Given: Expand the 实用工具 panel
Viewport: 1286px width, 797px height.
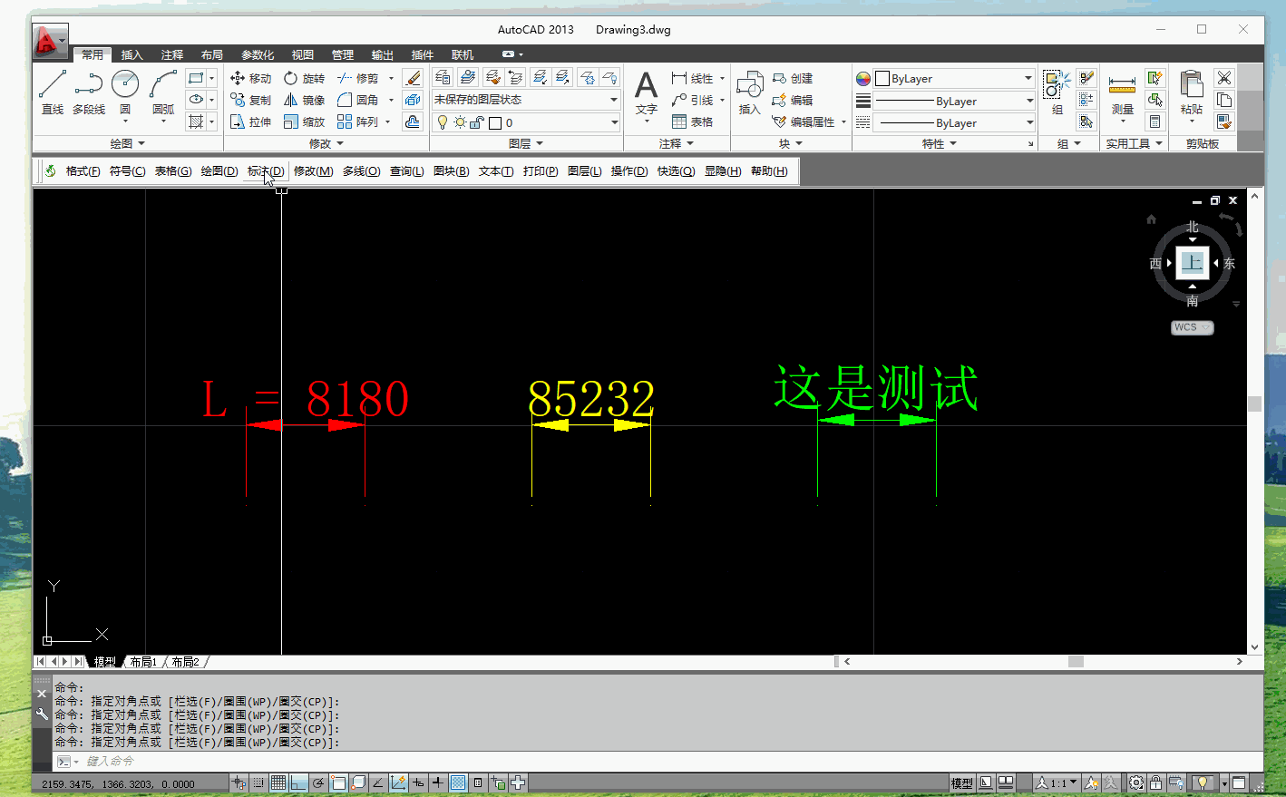Looking at the screenshot, I should coord(1134,143).
